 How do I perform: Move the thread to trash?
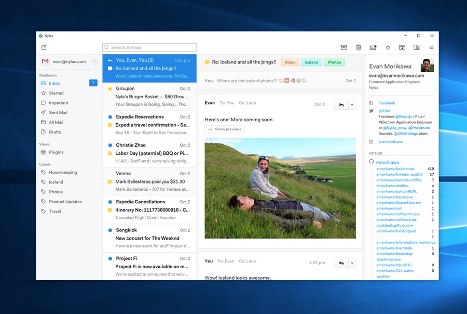pyautogui.click(x=358, y=47)
